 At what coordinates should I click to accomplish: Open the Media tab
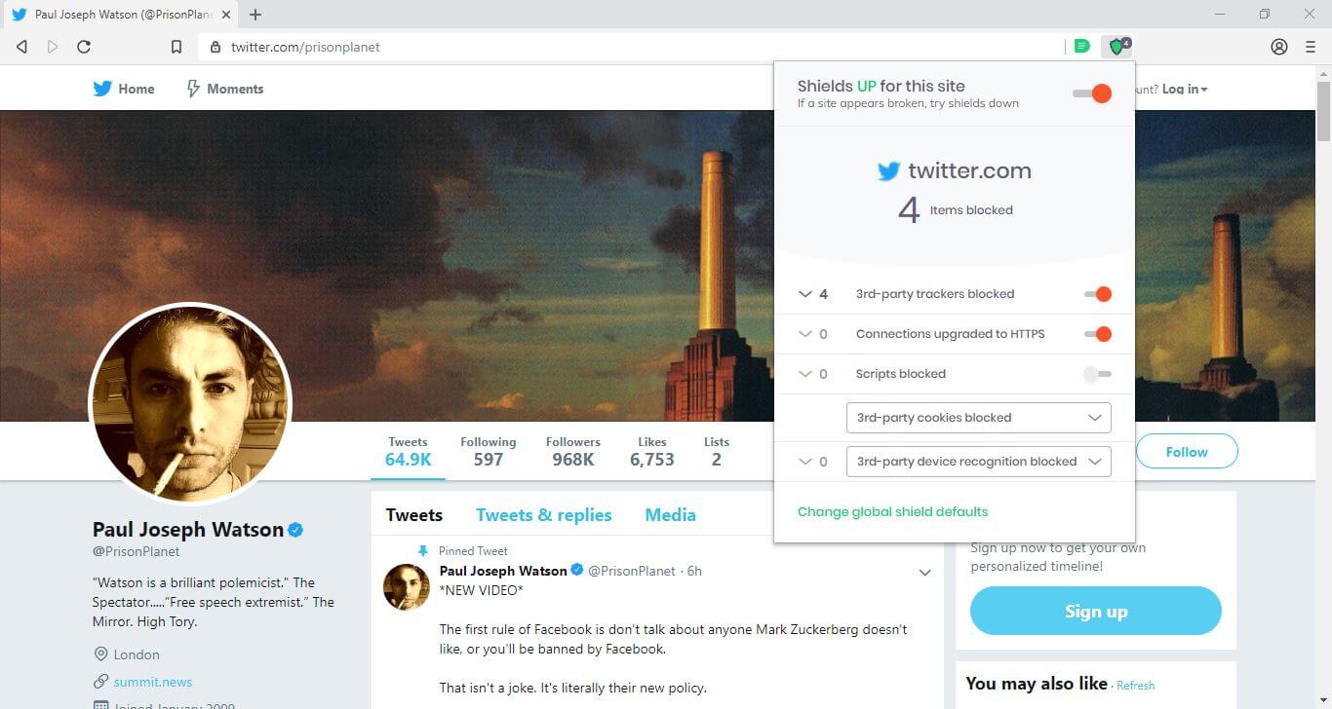coord(671,515)
